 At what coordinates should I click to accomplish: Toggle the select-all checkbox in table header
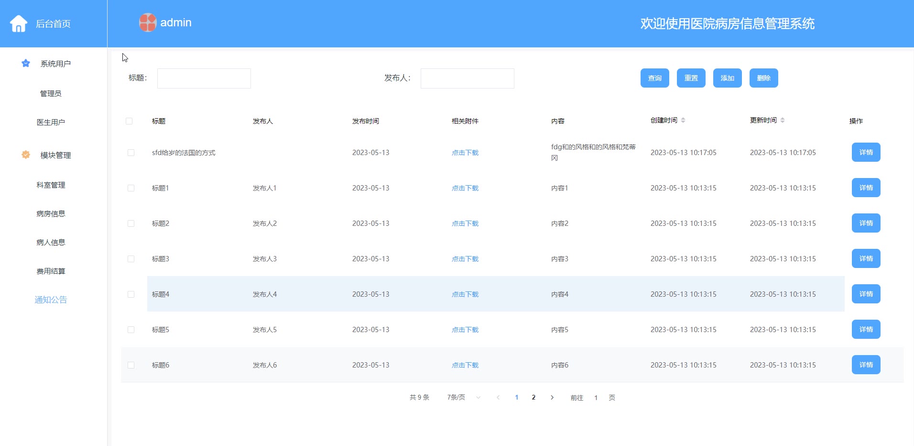click(x=129, y=121)
